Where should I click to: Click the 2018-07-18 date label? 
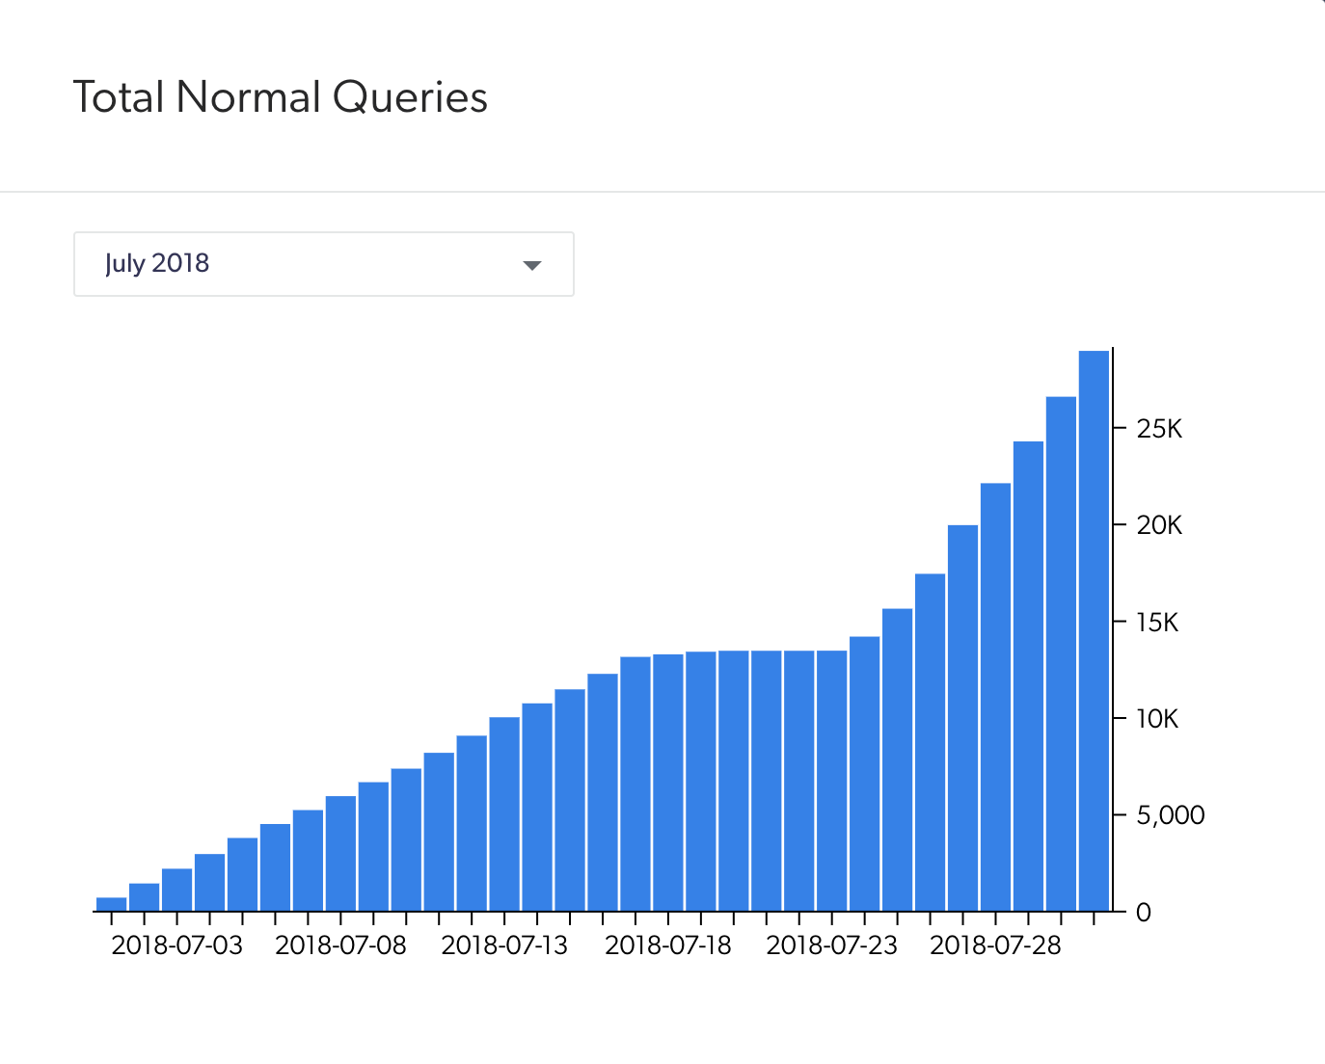[x=668, y=945]
